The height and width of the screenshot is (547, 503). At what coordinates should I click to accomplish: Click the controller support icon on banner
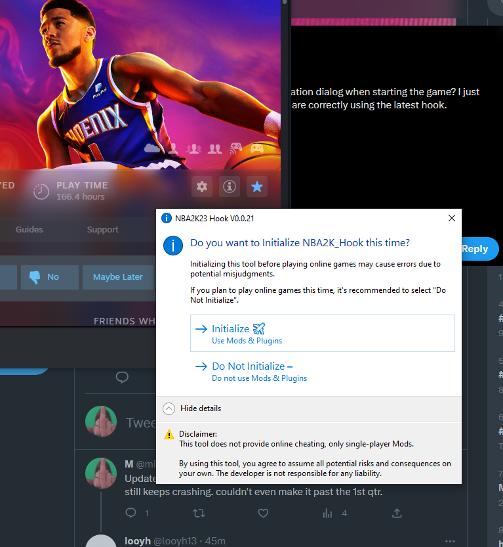(x=257, y=148)
